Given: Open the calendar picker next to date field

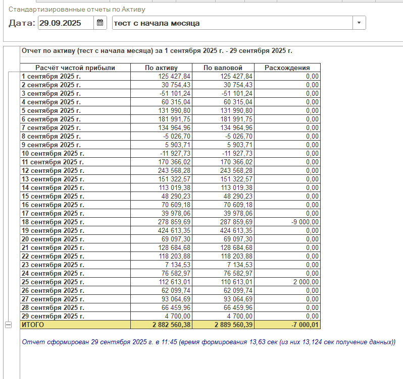Looking at the screenshot, I should [x=100, y=23].
